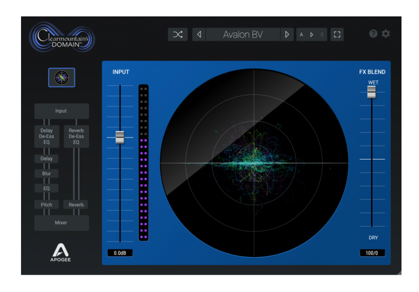Open the Delay De-Ess EQ module
Viewport: 419px width, 292px height.
(46, 136)
